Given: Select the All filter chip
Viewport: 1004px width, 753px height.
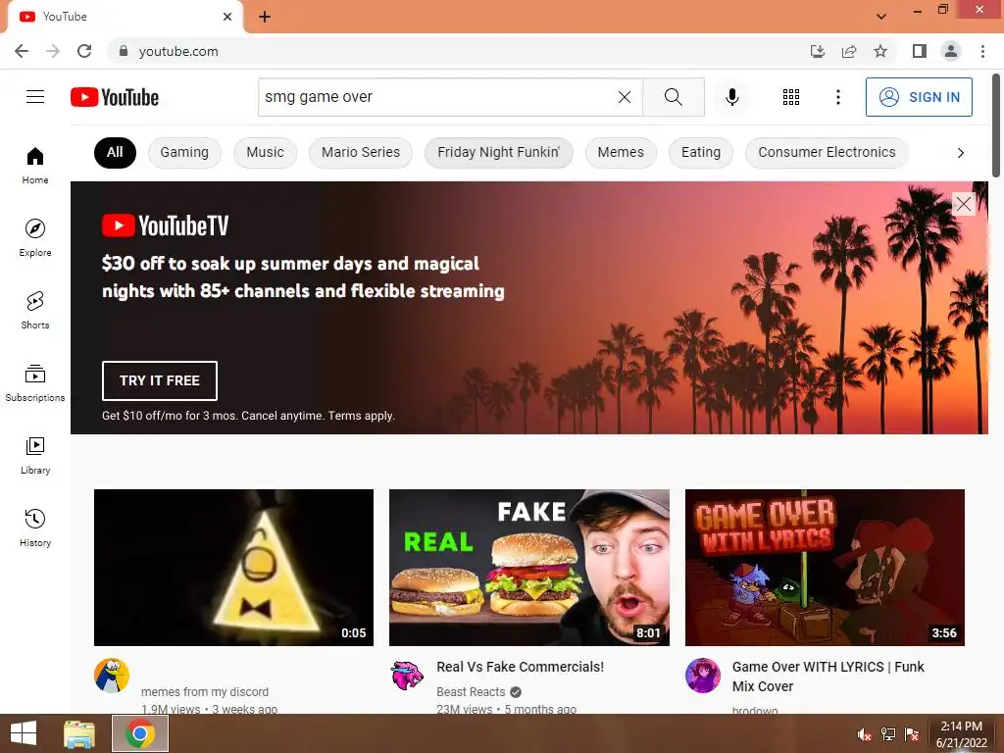Looking at the screenshot, I should 115,152.
